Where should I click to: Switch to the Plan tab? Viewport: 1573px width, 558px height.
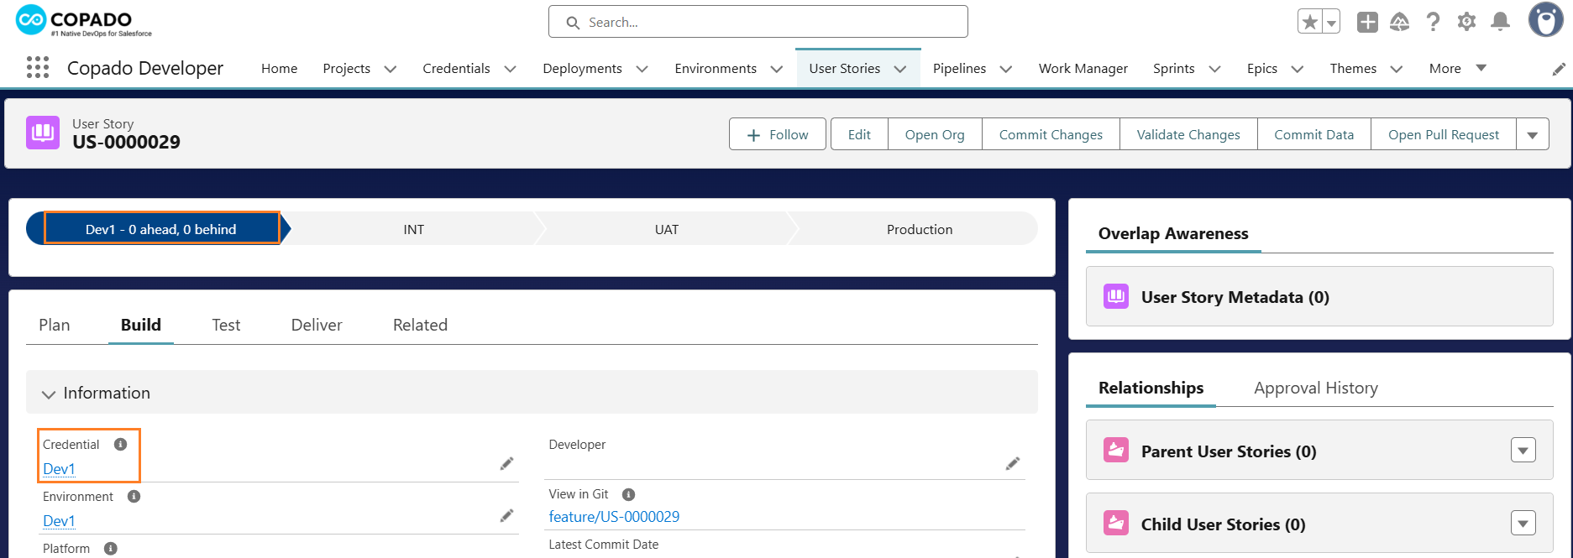[x=55, y=325]
